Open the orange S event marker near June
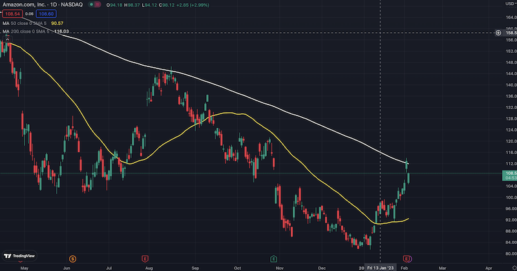517x271 pixels. pyautogui.click(x=72, y=259)
